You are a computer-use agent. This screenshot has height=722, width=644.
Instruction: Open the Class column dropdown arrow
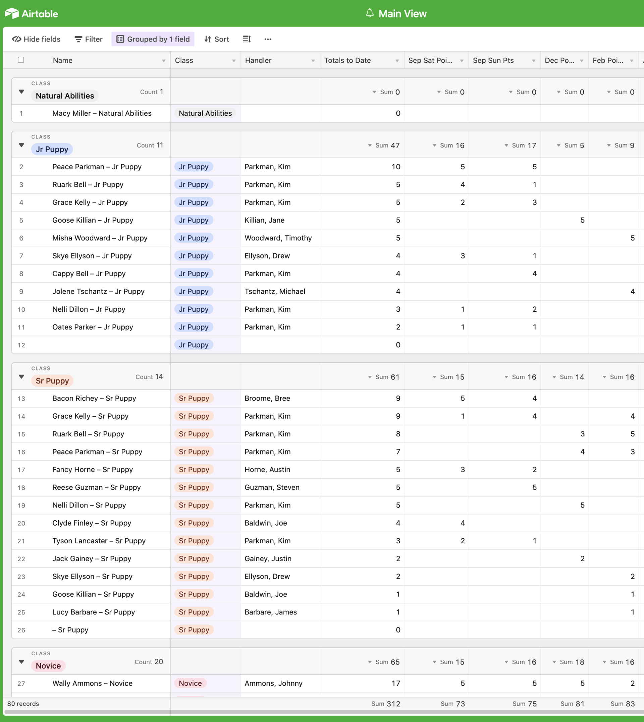[233, 61]
